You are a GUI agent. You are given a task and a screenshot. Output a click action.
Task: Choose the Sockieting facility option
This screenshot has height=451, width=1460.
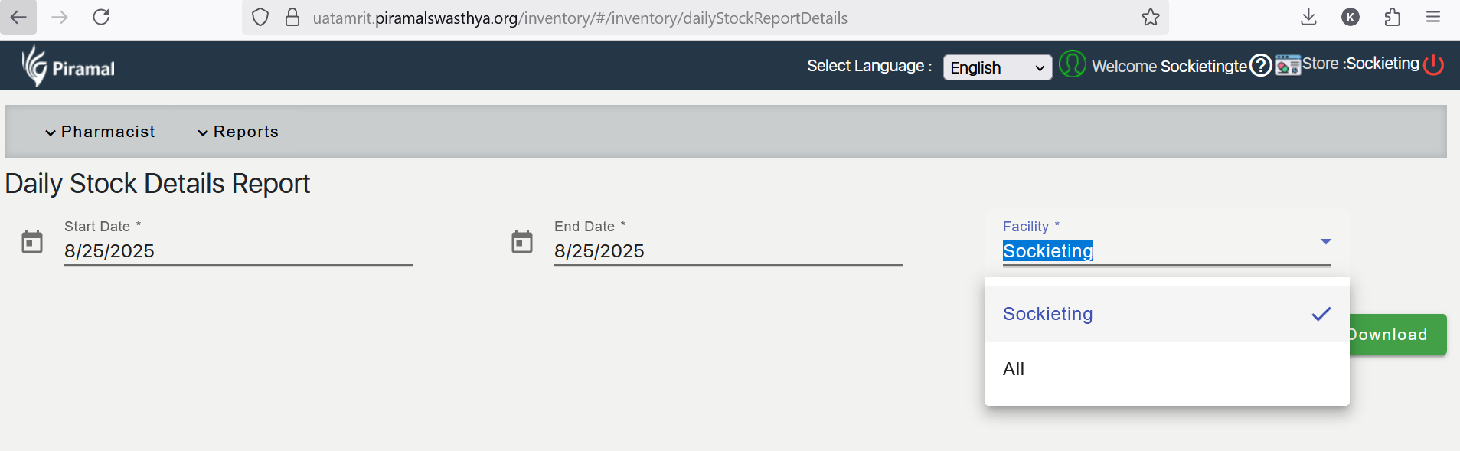(1047, 314)
